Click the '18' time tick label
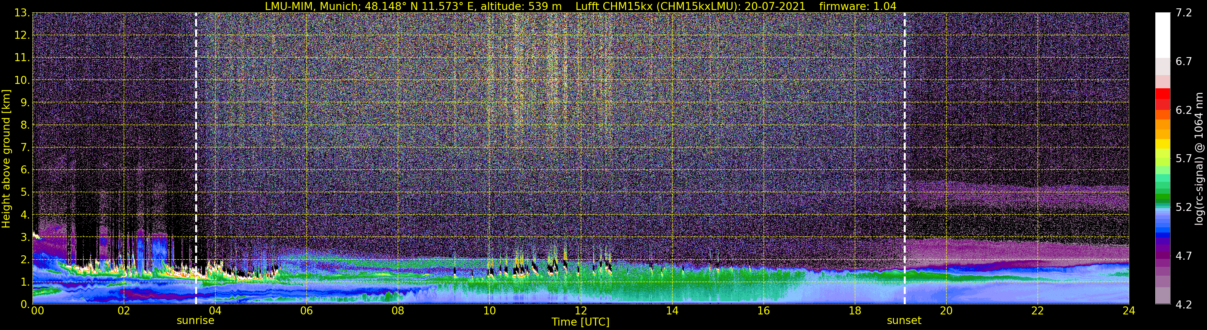 (x=854, y=311)
